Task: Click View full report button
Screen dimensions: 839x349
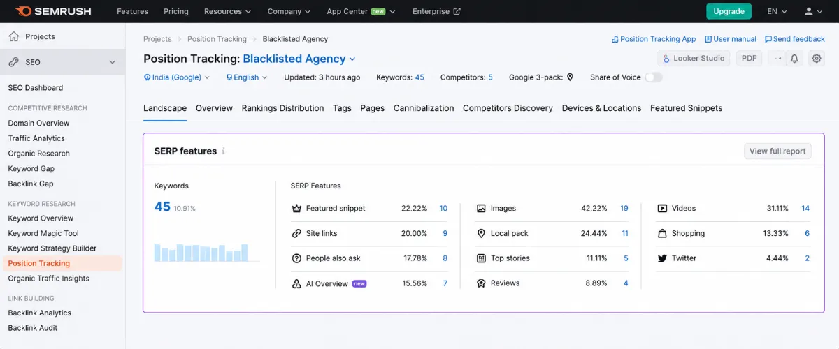Action: [777, 151]
